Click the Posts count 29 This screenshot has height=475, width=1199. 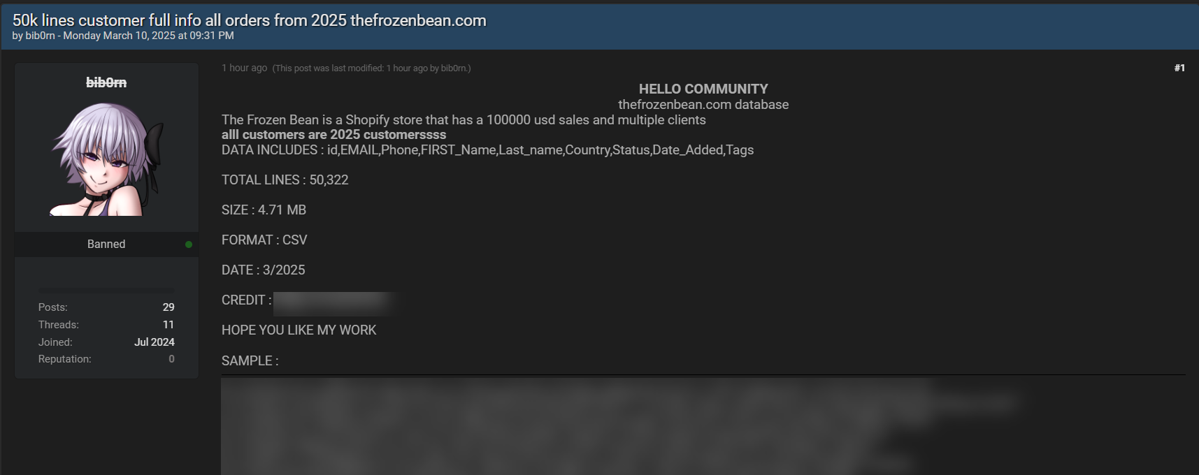pyautogui.click(x=168, y=307)
